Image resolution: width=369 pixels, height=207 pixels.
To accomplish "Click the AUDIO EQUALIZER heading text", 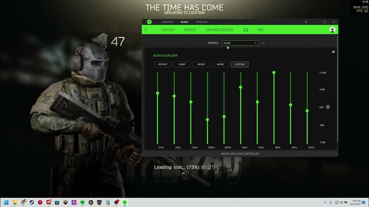I will (165, 55).
